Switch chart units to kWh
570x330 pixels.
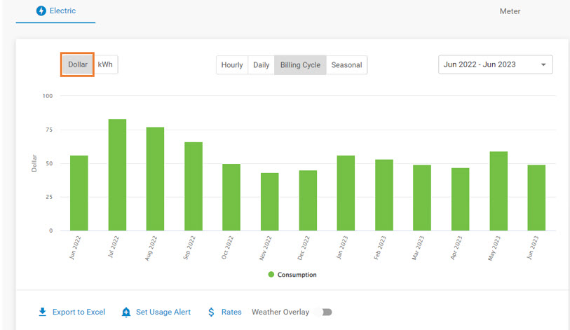105,64
